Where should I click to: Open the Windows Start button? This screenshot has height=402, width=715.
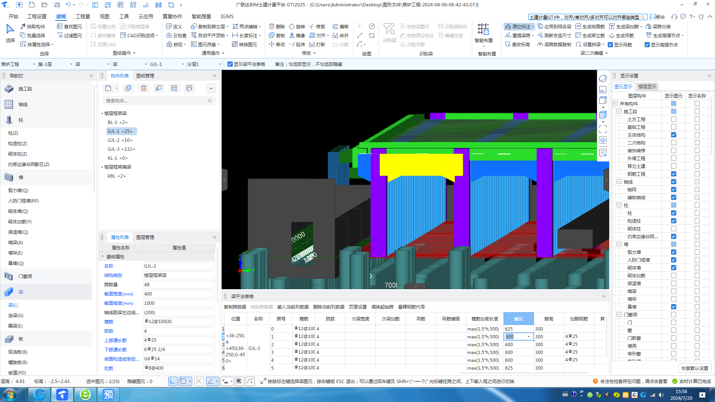coord(10,394)
